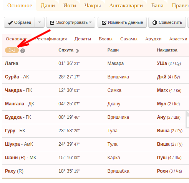Click the Лагна row label
The image size is (189, 183).
click(x=12, y=63)
